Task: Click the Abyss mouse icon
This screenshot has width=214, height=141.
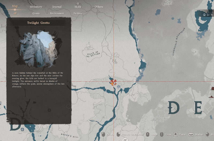Action: [147, 135]
